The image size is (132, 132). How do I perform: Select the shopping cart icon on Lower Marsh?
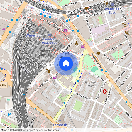click(55, 77)
